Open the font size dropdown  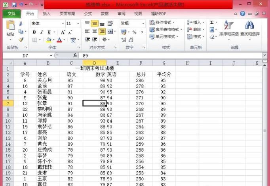tap(78, 24)
